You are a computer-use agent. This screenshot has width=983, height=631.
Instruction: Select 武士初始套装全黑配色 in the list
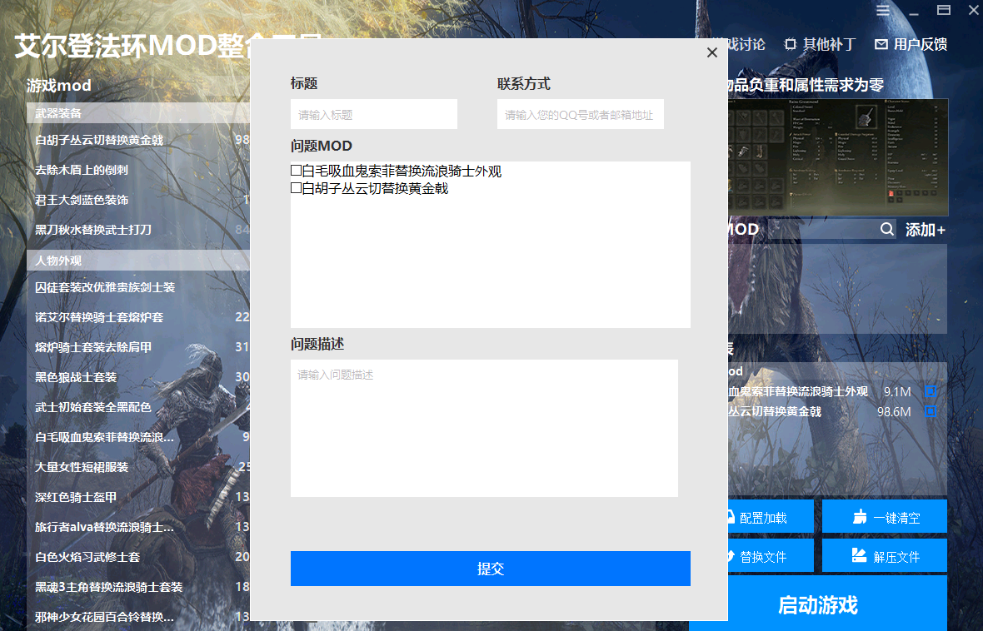click(92, 407)
